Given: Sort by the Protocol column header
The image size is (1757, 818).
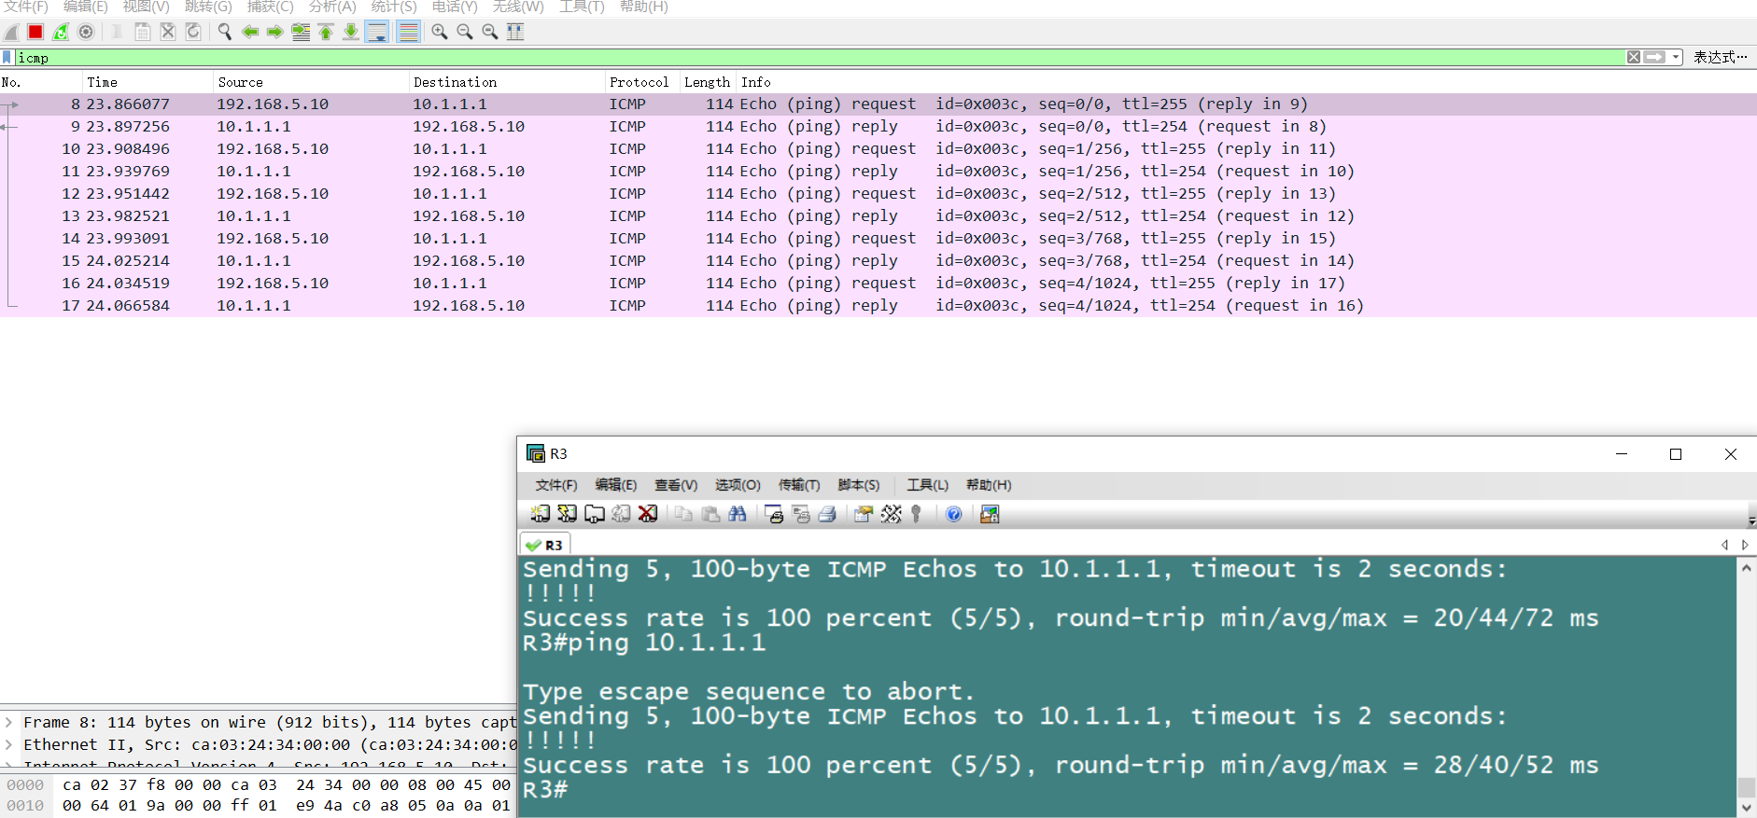Looking at the screenshot, I should 642,82.
